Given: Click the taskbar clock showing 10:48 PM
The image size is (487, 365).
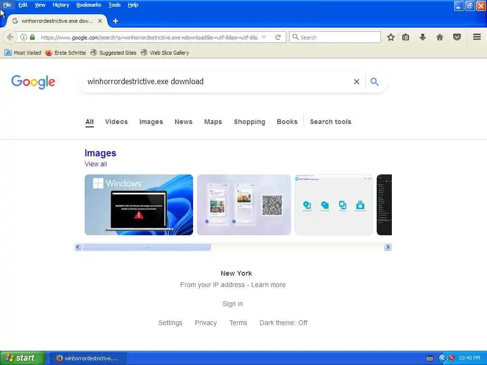Looking at the screenshot, I should pos(469,358).
